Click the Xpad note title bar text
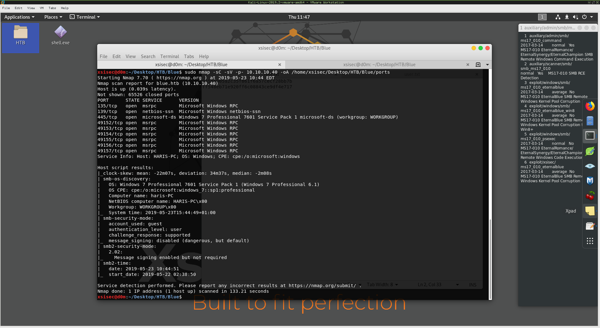 click(548, 28)
